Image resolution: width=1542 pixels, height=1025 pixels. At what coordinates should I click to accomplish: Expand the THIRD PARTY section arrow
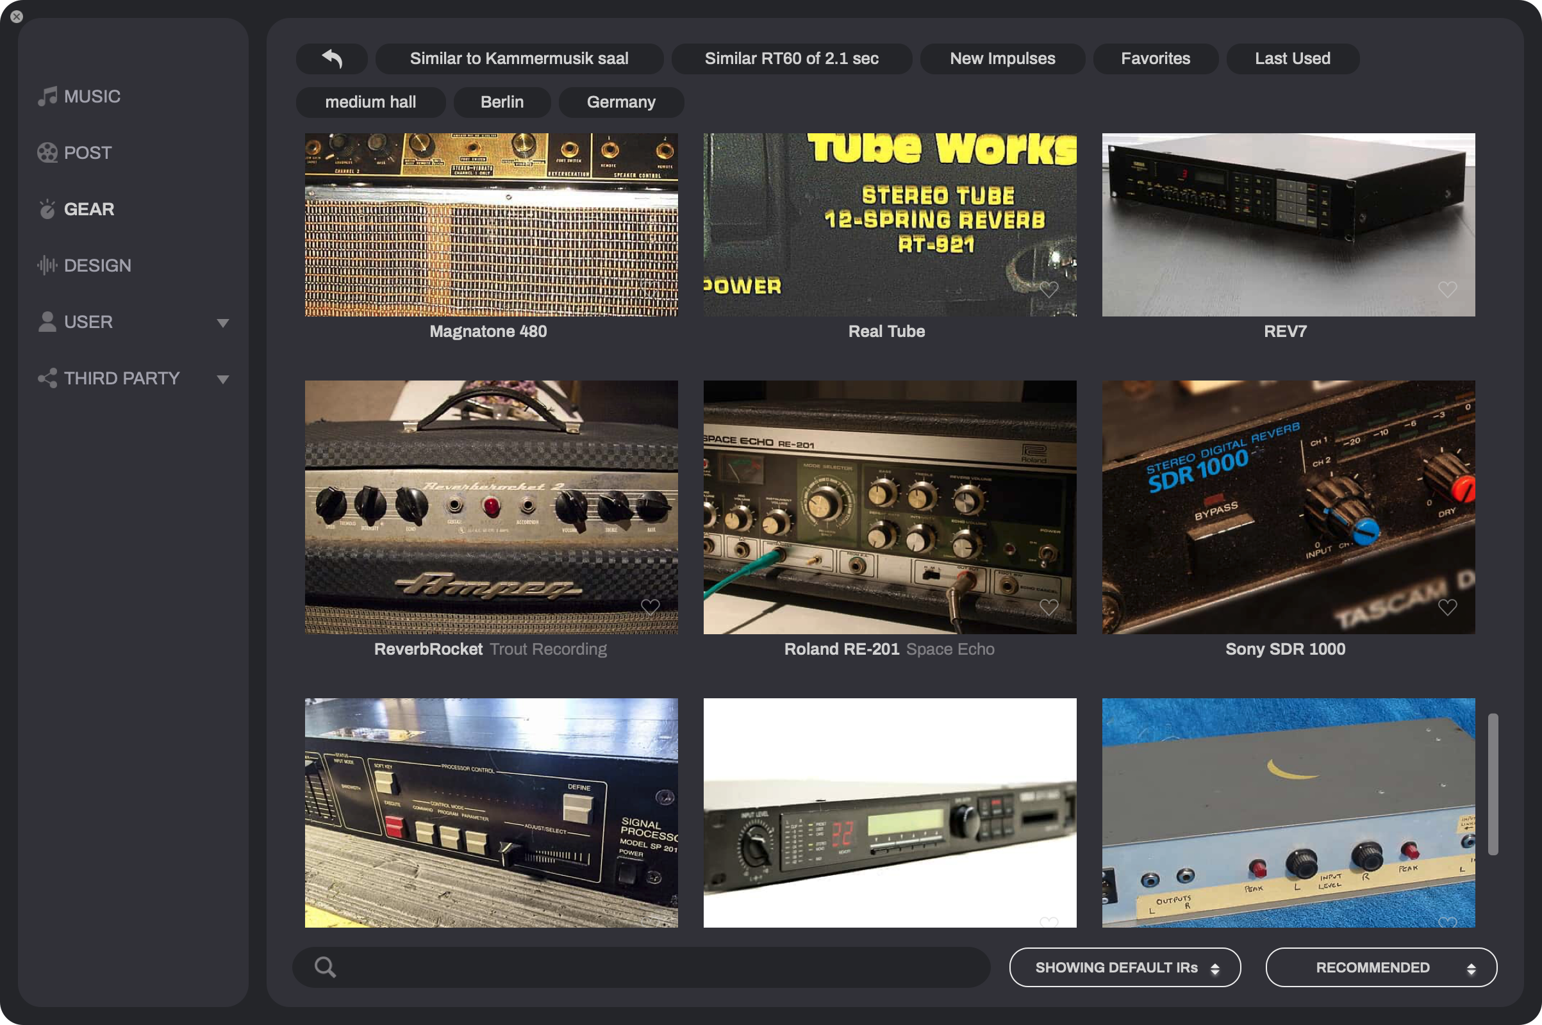point(223,379)
